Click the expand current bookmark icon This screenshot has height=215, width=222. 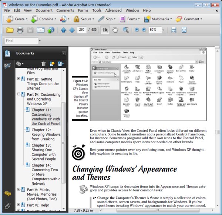[61, 64]
